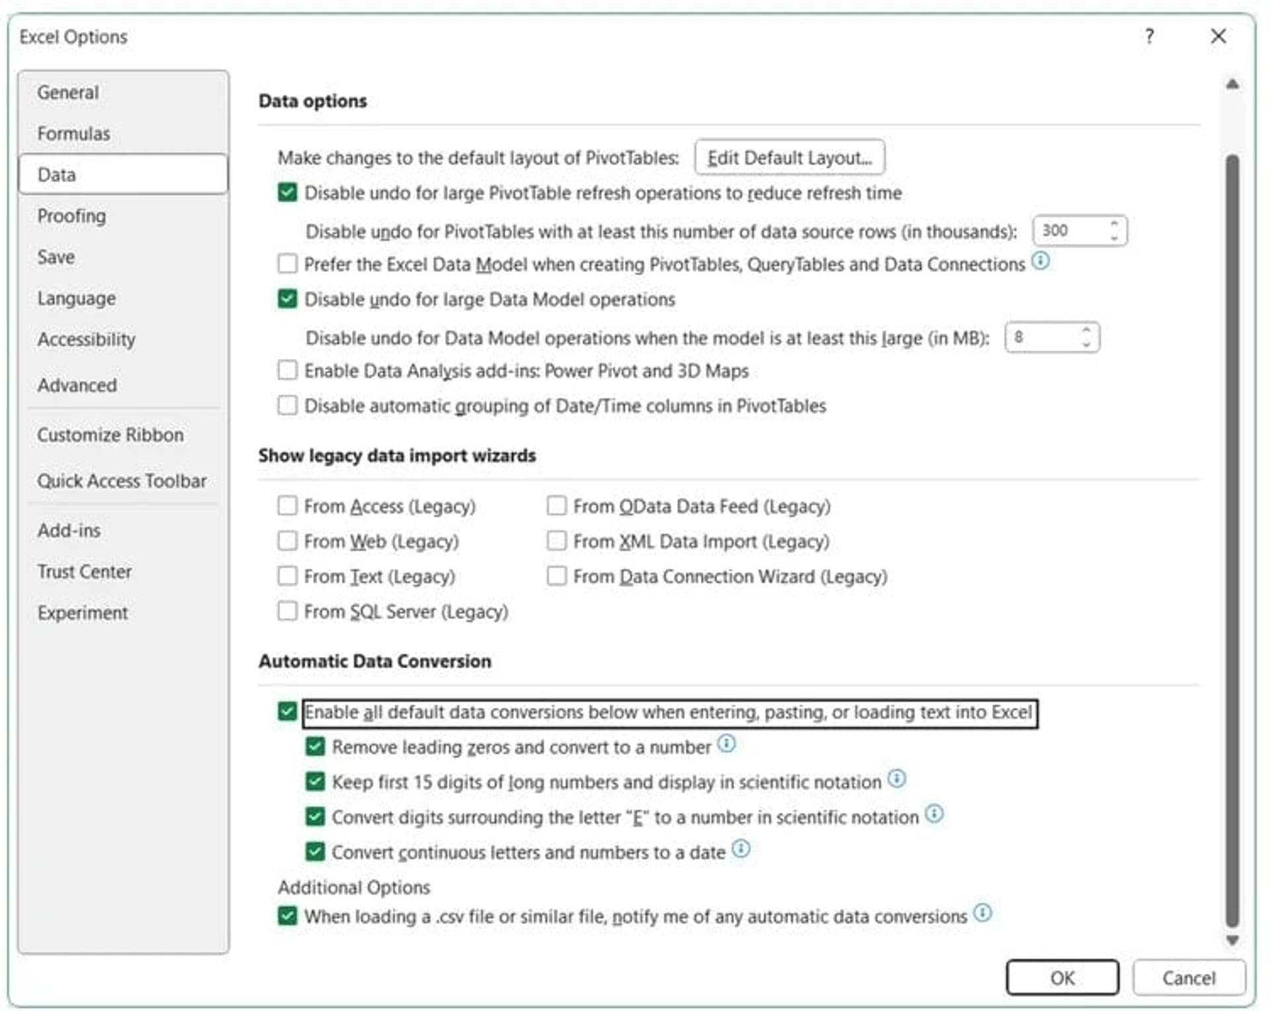Confirm with the OK button
1270x1011 pixels.
tap(1062, 977)
